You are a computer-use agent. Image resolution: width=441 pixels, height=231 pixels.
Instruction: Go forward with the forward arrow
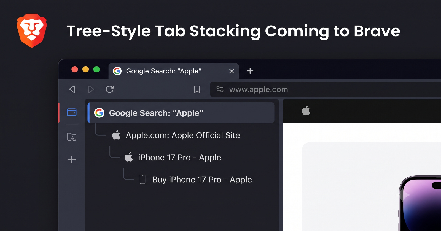coord(91,89)
